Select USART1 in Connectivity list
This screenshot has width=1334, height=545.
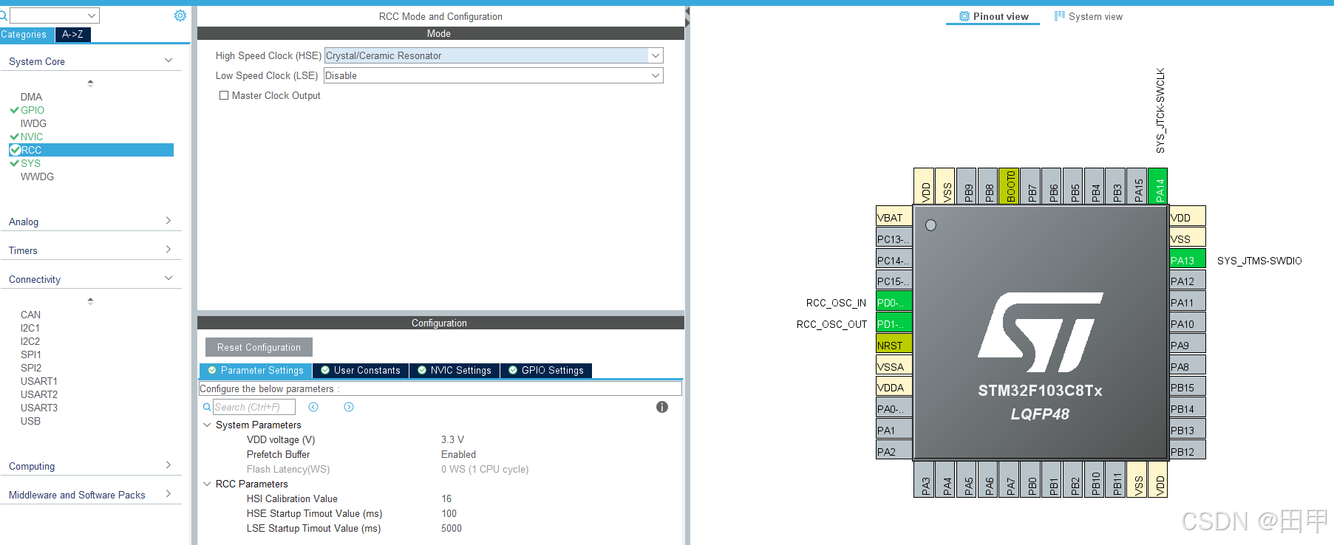[39, 381]
